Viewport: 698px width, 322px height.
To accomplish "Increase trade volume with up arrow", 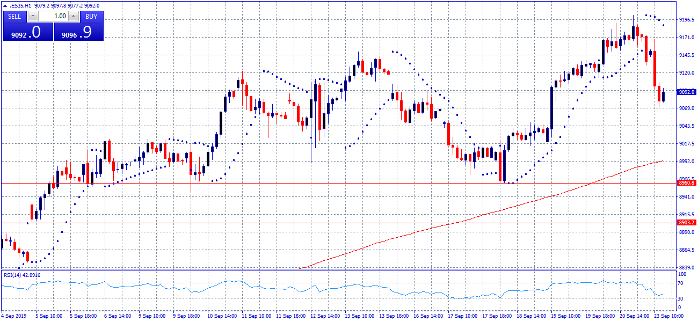I will 74,16.
